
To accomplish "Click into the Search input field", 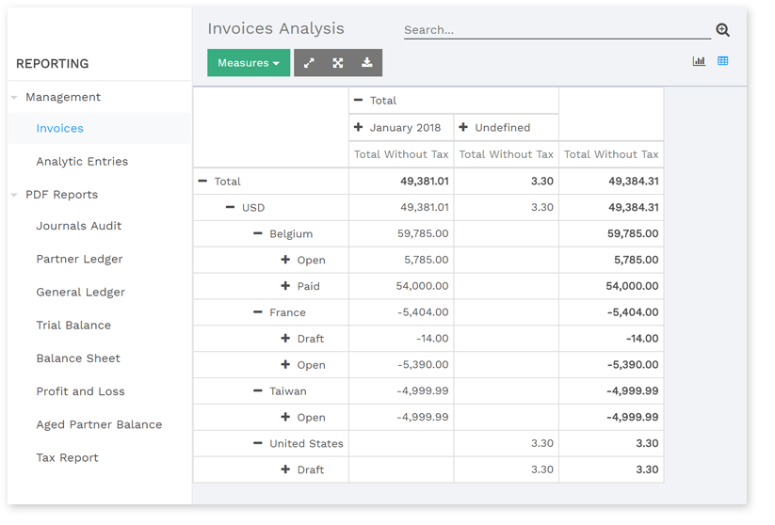I will (556, 30).
